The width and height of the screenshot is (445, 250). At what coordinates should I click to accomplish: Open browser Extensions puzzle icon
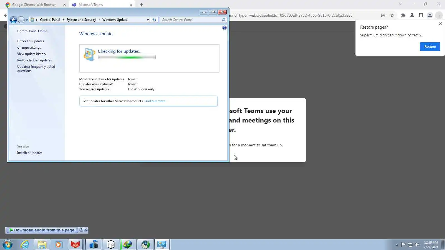click(403, 16)
